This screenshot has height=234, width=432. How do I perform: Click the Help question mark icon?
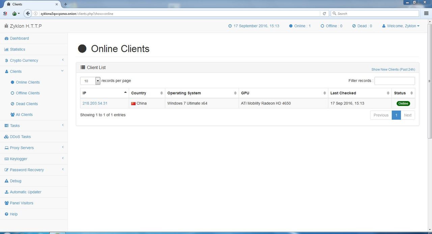click(6, 214)
